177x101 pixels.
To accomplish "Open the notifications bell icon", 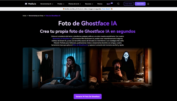I will pyautogui.click(x=148, y=4).
